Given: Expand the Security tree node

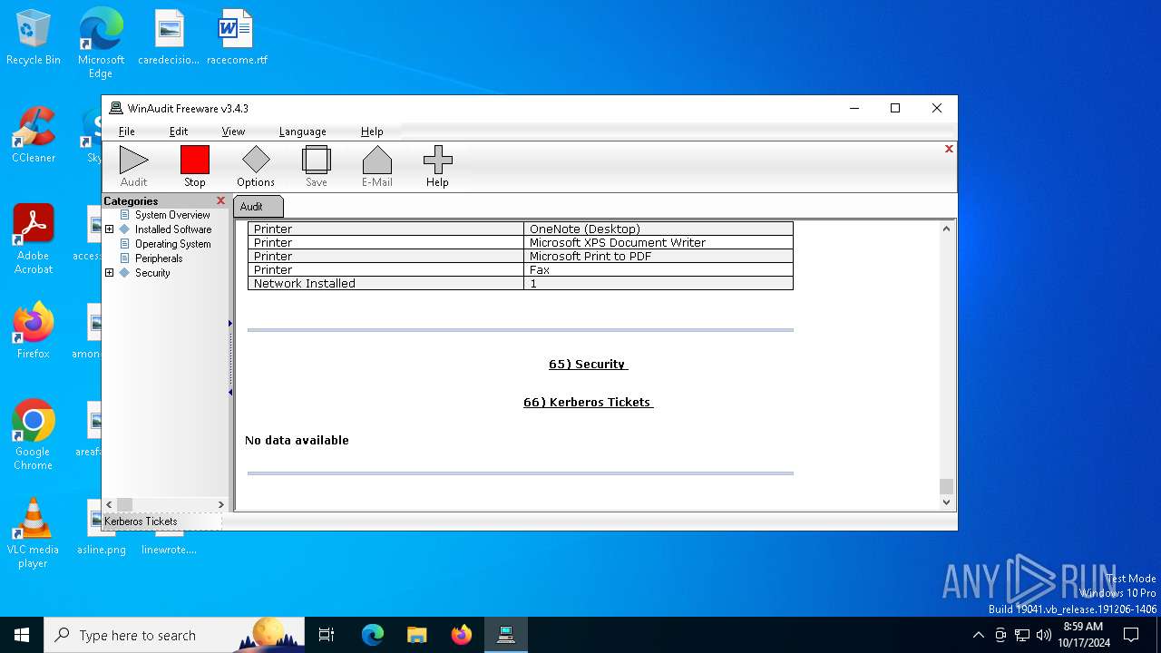Looking at the screenshot, I should [x=110, y=273].
